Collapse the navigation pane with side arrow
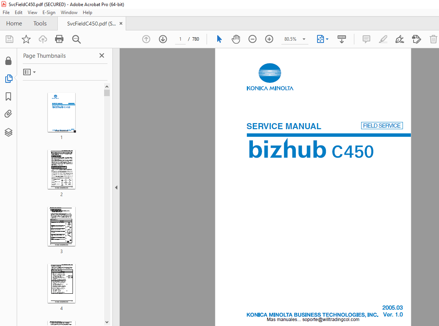The width and height of the screenshot is (439, 326). pyautogui.click(x=116, y=187)
